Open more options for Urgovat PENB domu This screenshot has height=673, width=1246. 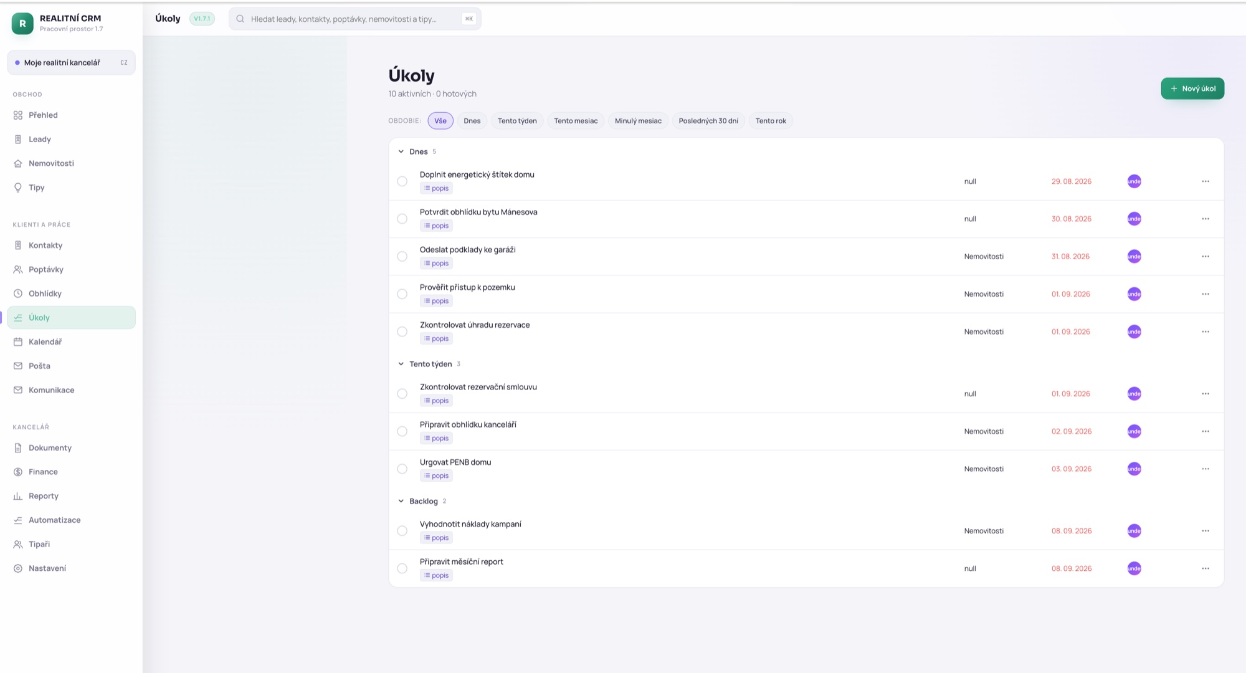tap(1206, 469)
